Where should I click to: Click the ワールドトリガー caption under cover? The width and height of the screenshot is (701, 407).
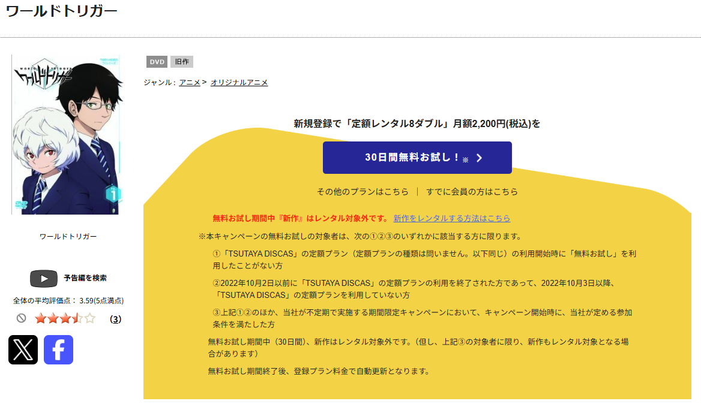pyautogui.click(x=68, y=237)
